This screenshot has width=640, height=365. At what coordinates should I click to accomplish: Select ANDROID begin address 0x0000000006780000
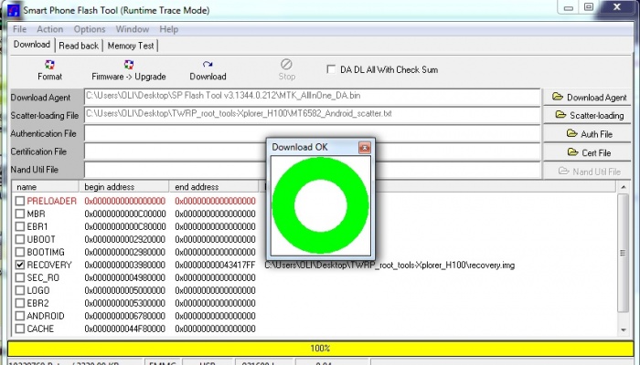coord(125,316)
